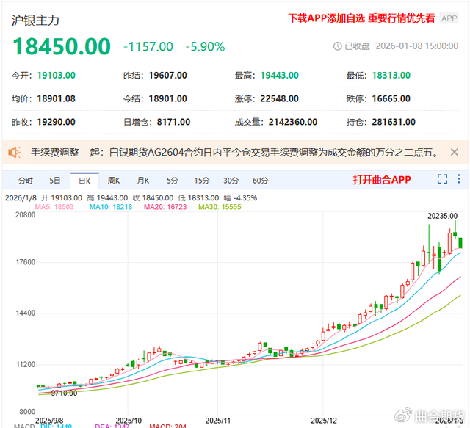
Task: Click the fee adjustment announcement text
Action: (234, 152)
